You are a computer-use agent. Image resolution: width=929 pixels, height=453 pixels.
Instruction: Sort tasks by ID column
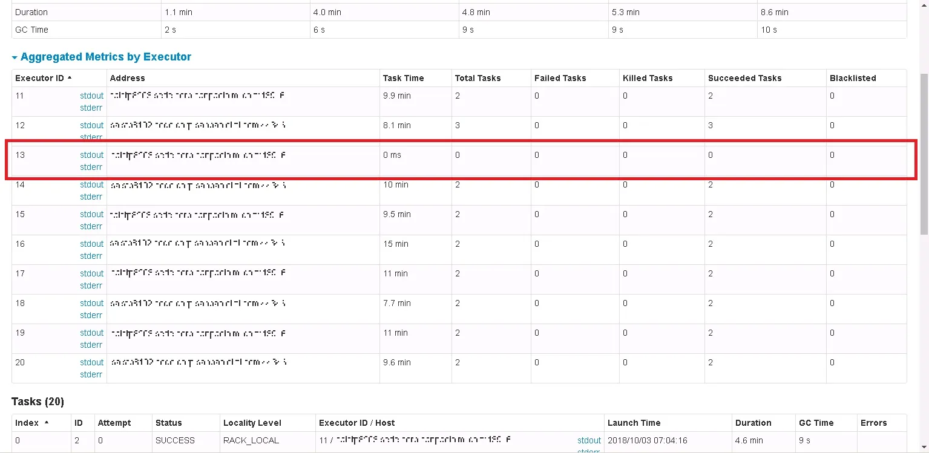pyautogui.click(x=79, y=423)
